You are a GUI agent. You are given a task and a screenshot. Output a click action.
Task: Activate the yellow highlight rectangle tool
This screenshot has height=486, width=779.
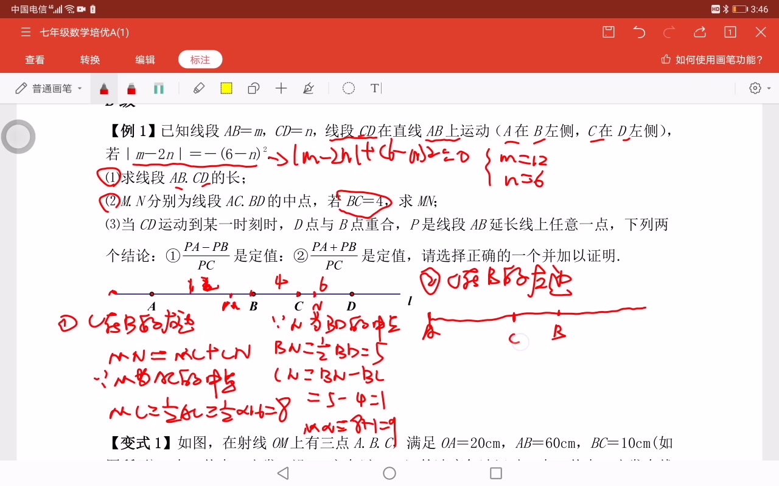pos(226,88)
